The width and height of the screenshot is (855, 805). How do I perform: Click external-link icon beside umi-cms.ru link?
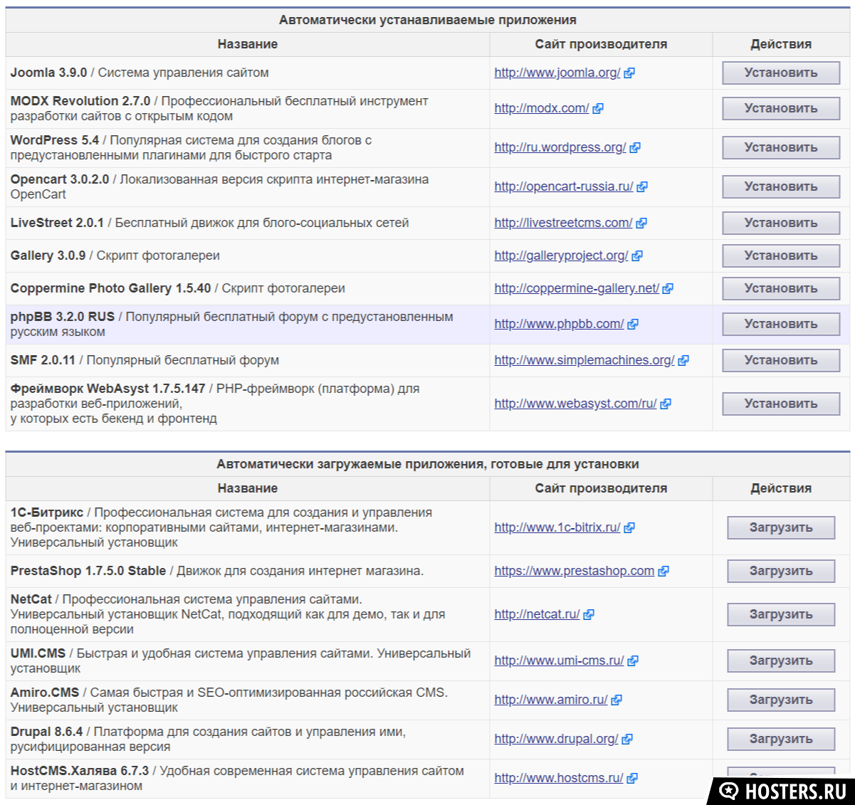[x=633, y=661]
